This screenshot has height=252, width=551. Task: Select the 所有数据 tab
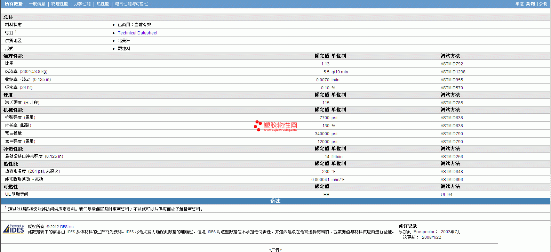pyautogui.click(x=14, y=4)
